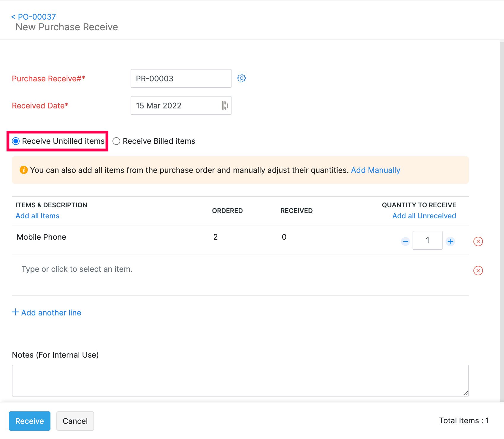The width and height of the screenshot is (504, 439).
Task: Increase quantity to receive for Mobile Phone
Action: pos(450,241)
